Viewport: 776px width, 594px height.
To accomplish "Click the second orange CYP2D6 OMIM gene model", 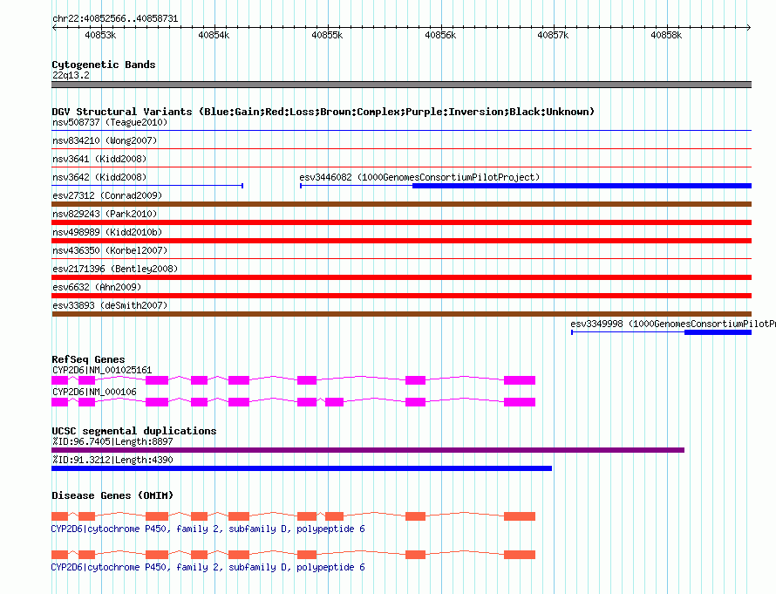I will (x=294, y=555).
